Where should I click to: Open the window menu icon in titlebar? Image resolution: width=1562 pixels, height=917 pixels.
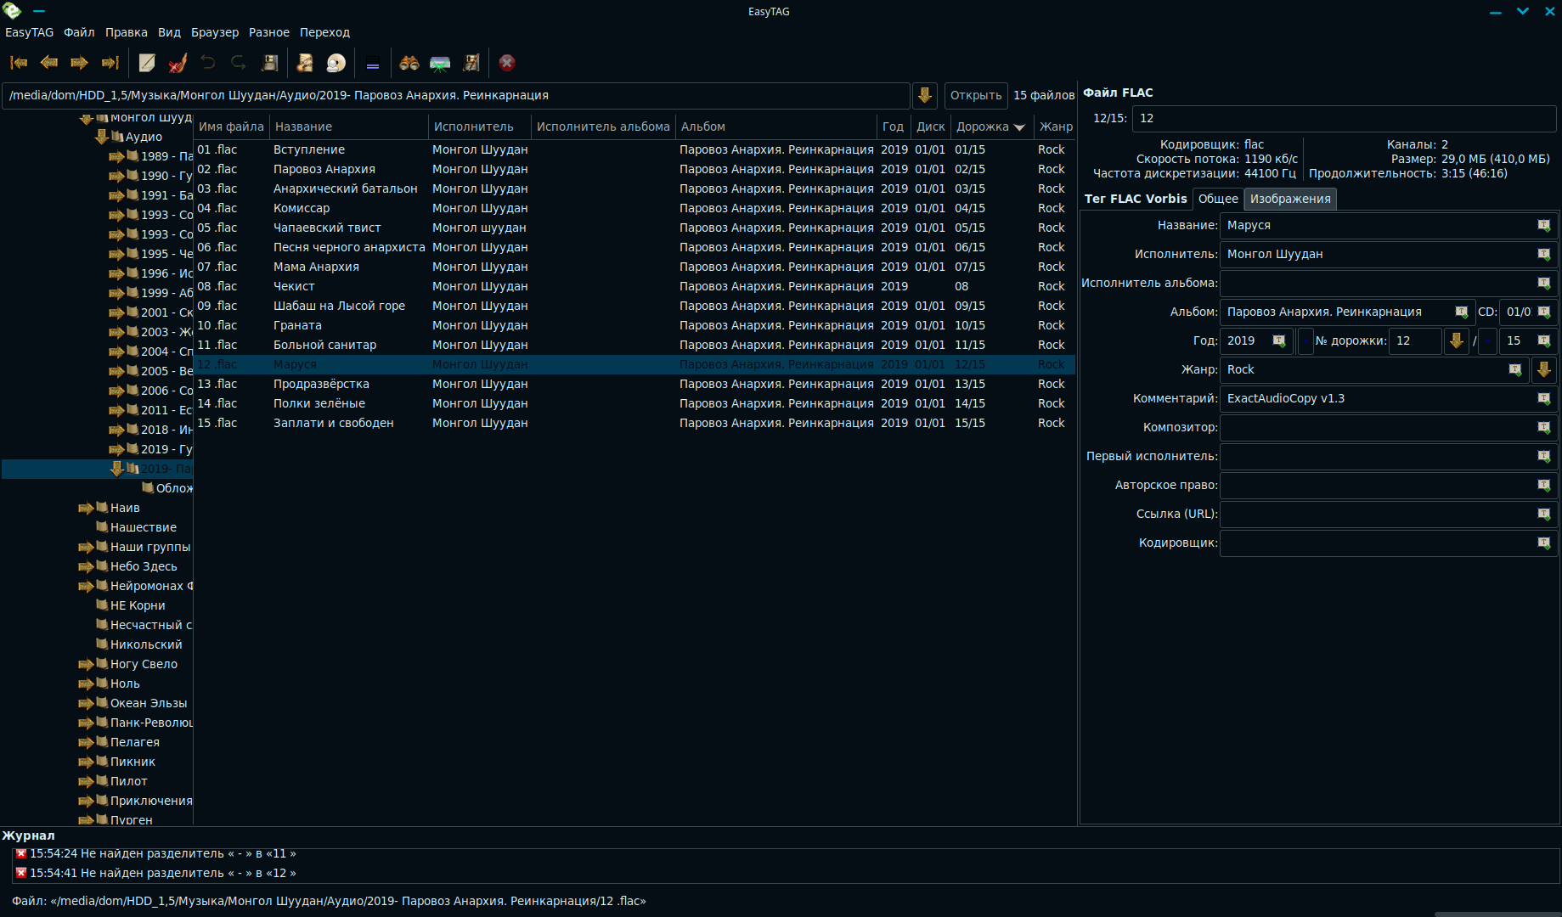point(12,11)
